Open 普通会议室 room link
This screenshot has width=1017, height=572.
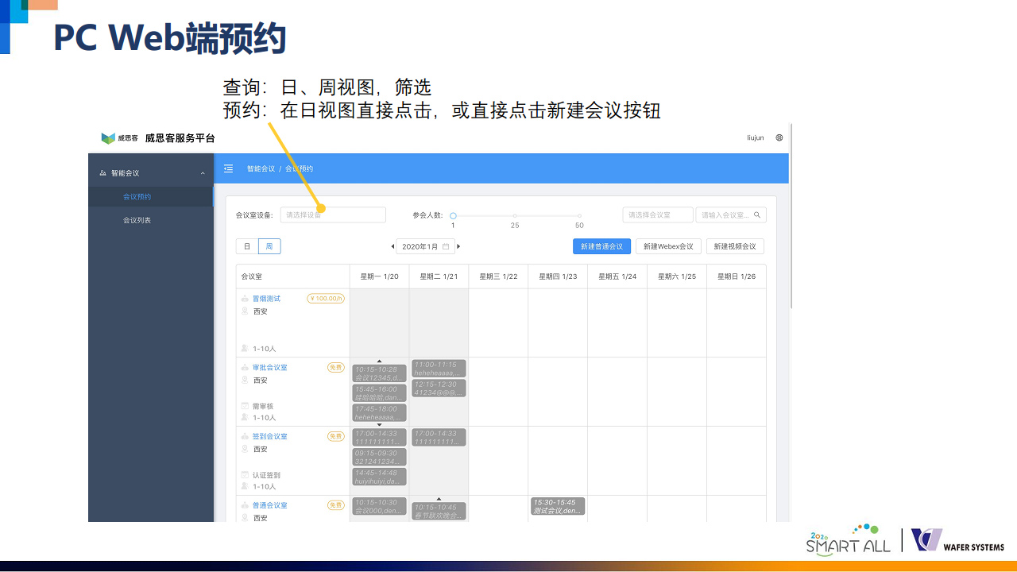pyautogui.click(x=270, y=505)
